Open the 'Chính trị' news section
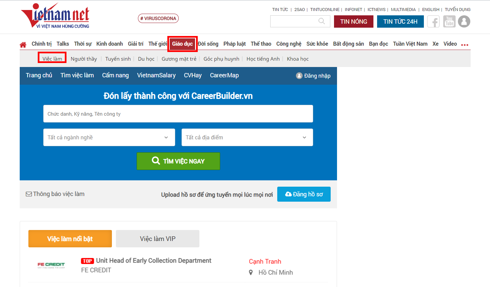The width and height of the screenshot is (490, 287). click(42, 44)
